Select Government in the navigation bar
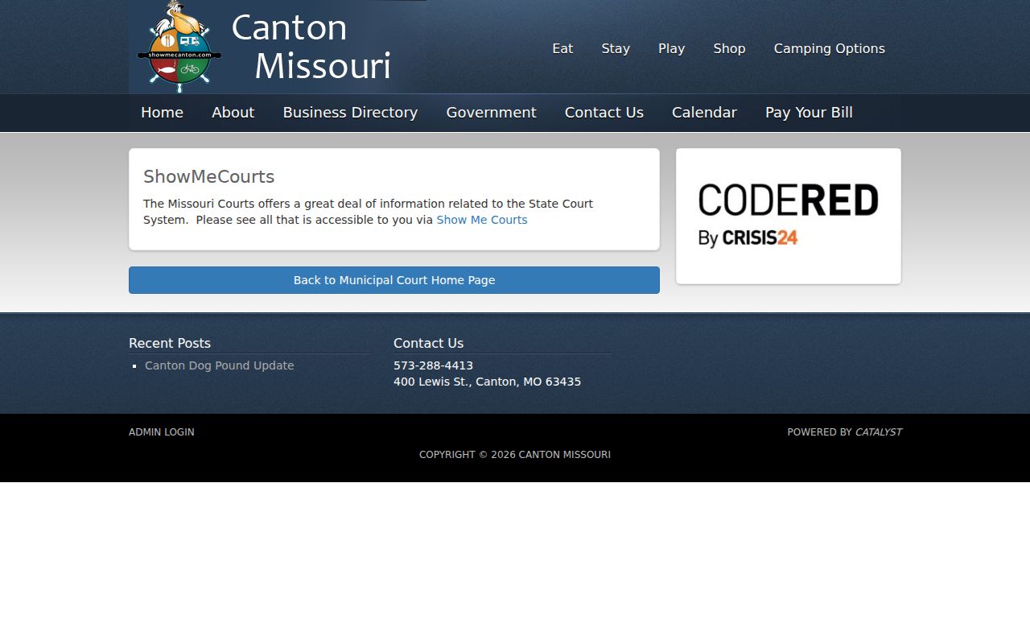Viewport: 1030px width, 644px height. point(491,113)
